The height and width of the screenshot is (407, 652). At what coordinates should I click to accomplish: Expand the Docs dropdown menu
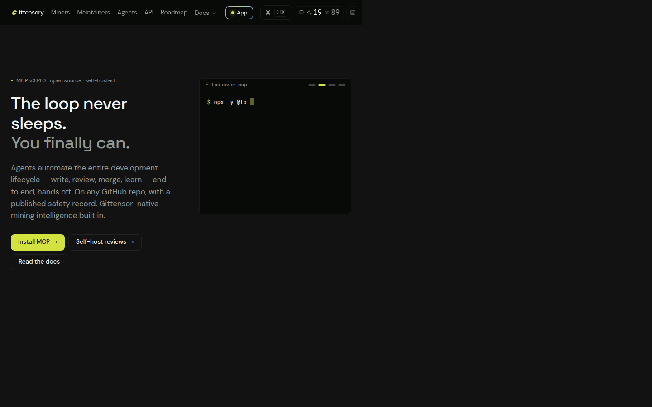(205, 13)
